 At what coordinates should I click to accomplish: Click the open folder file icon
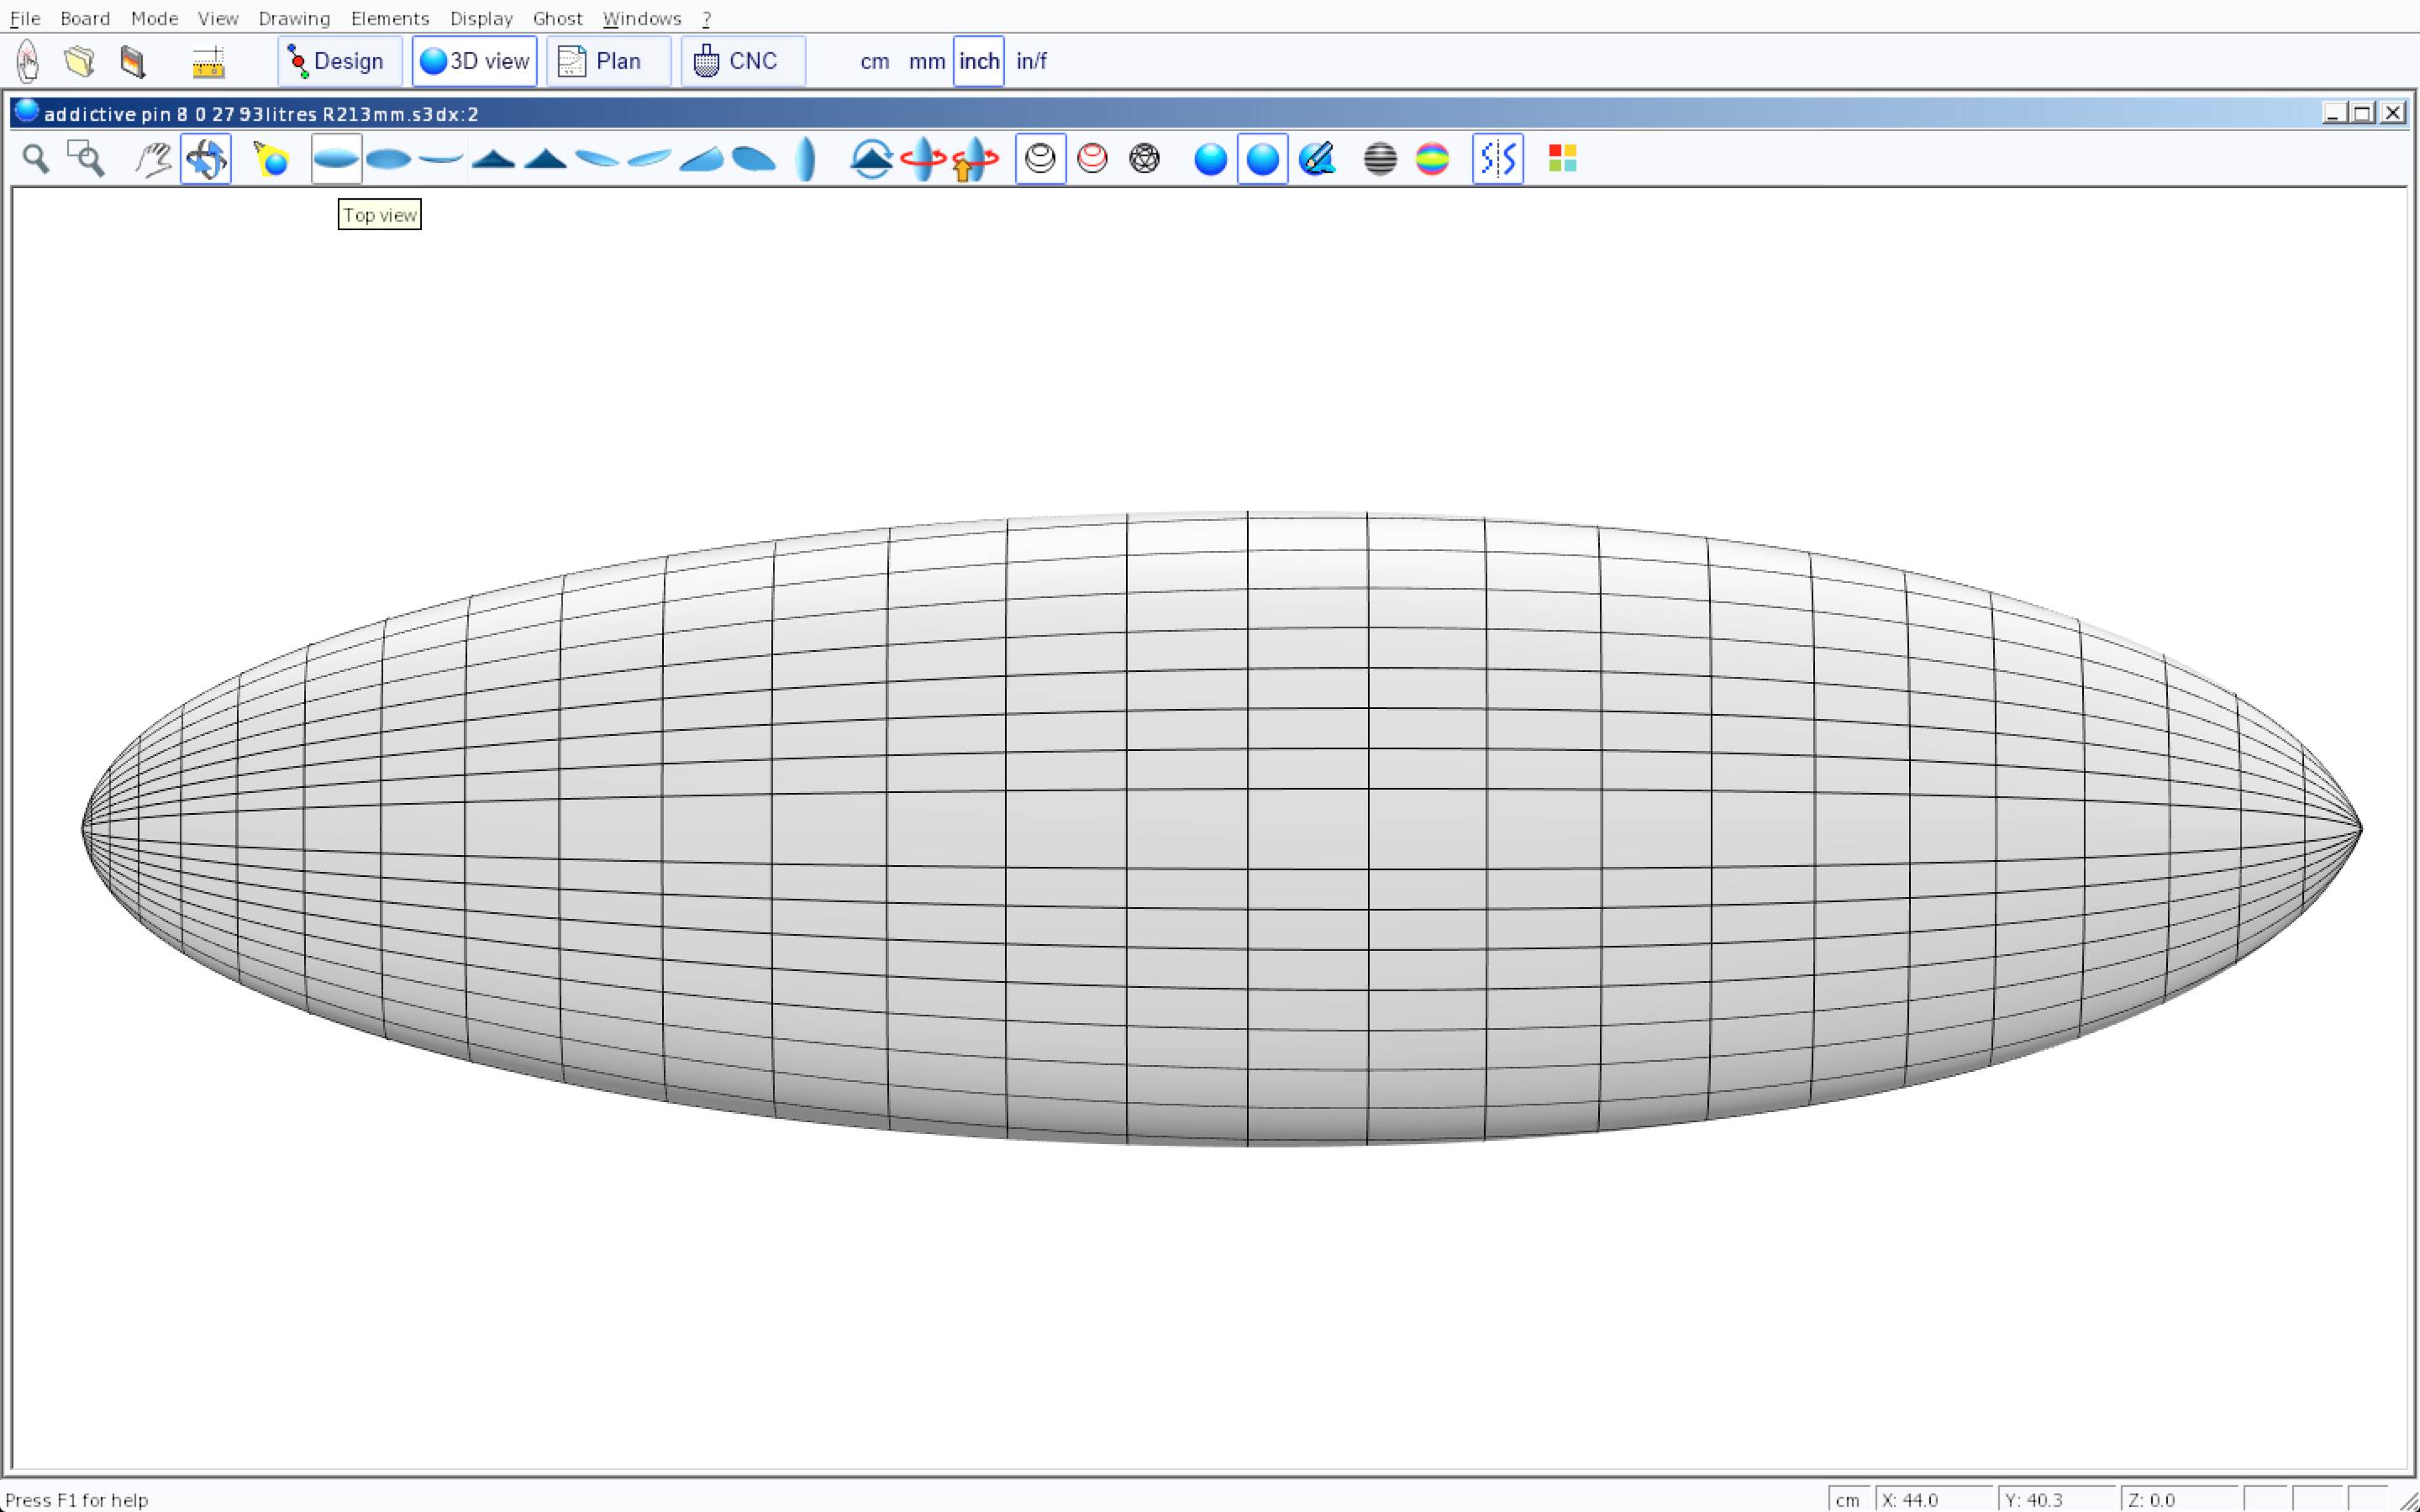79,61
